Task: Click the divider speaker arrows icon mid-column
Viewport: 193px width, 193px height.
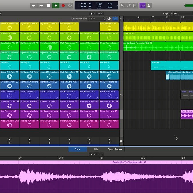Action: point(121,95)
